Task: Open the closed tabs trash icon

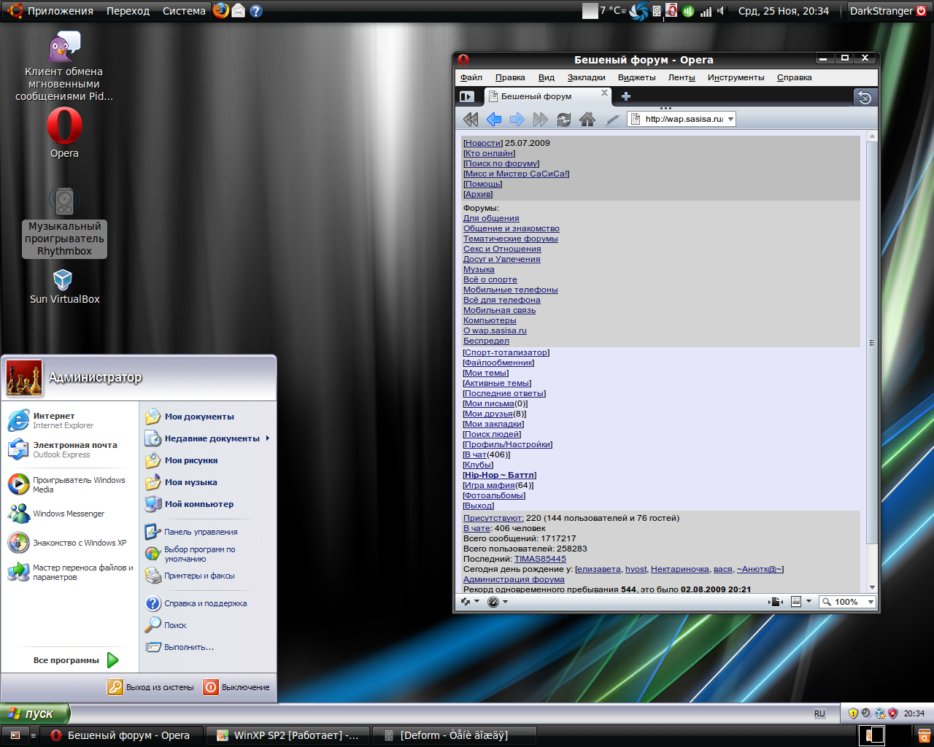Action: point(865,97)
